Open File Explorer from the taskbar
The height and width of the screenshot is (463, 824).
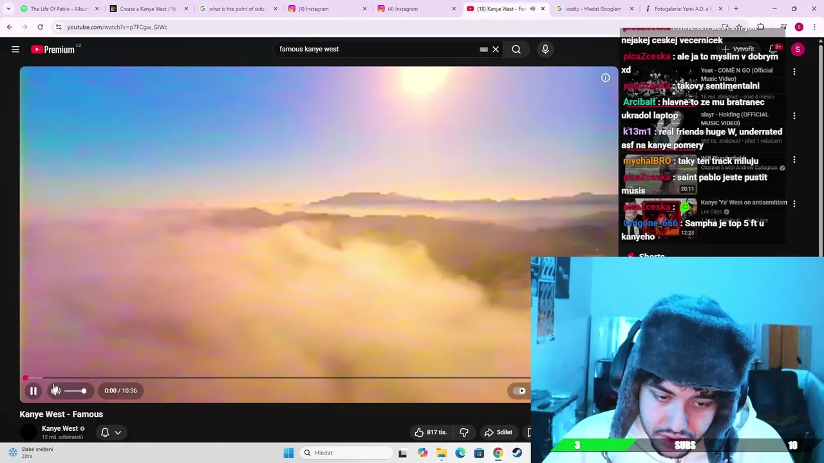441,453
